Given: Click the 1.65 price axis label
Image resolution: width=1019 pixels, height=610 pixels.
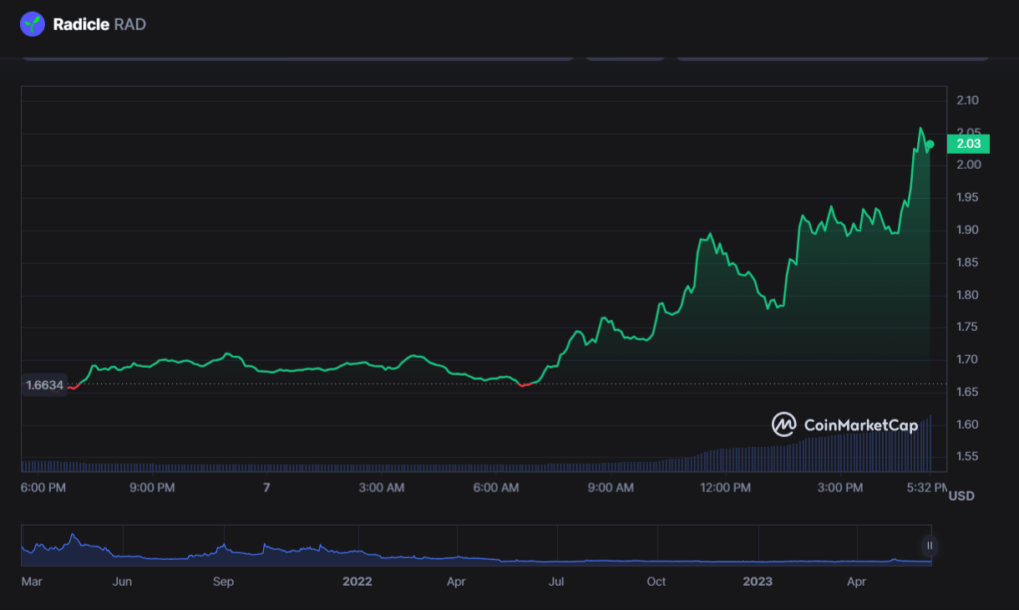Looking at the screenshot, I should (967, 392).
